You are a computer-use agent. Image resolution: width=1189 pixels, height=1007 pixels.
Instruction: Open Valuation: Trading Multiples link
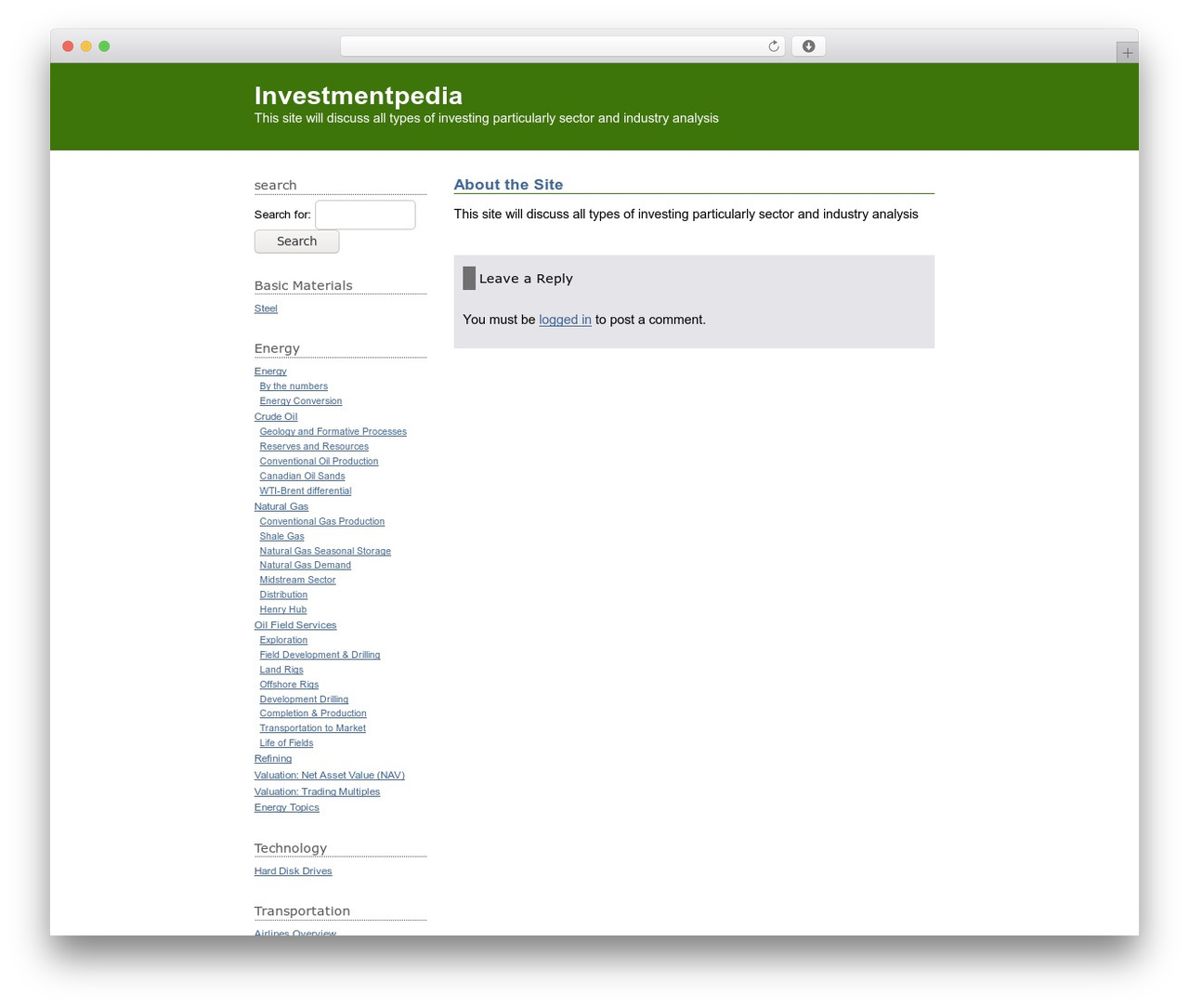(317, 792)
